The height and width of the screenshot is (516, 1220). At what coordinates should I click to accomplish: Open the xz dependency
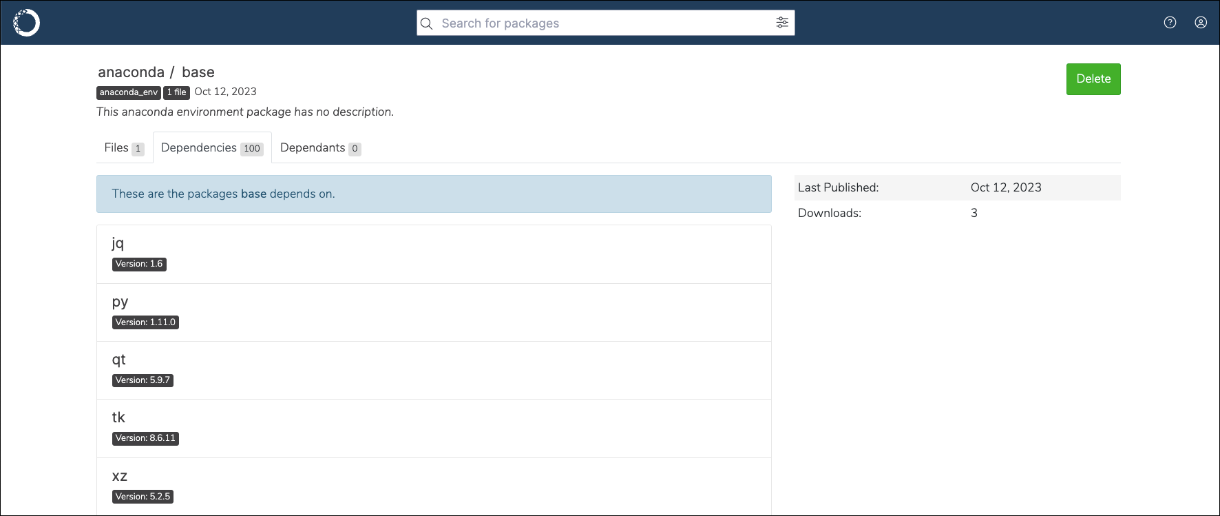(119, 476)
